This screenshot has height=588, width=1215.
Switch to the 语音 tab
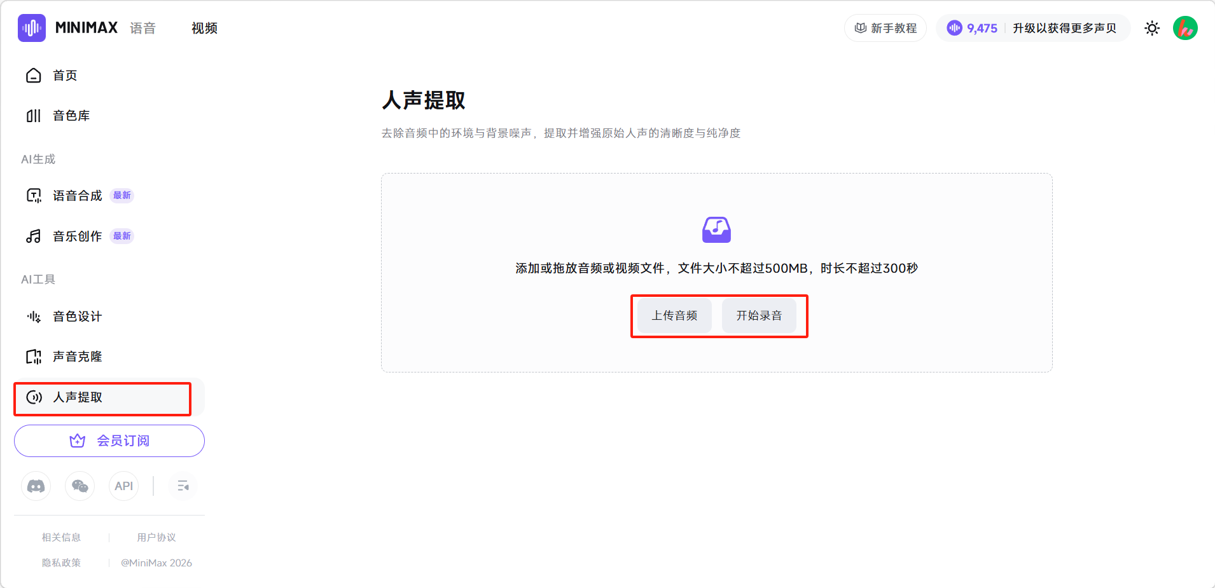click(142, 28)
